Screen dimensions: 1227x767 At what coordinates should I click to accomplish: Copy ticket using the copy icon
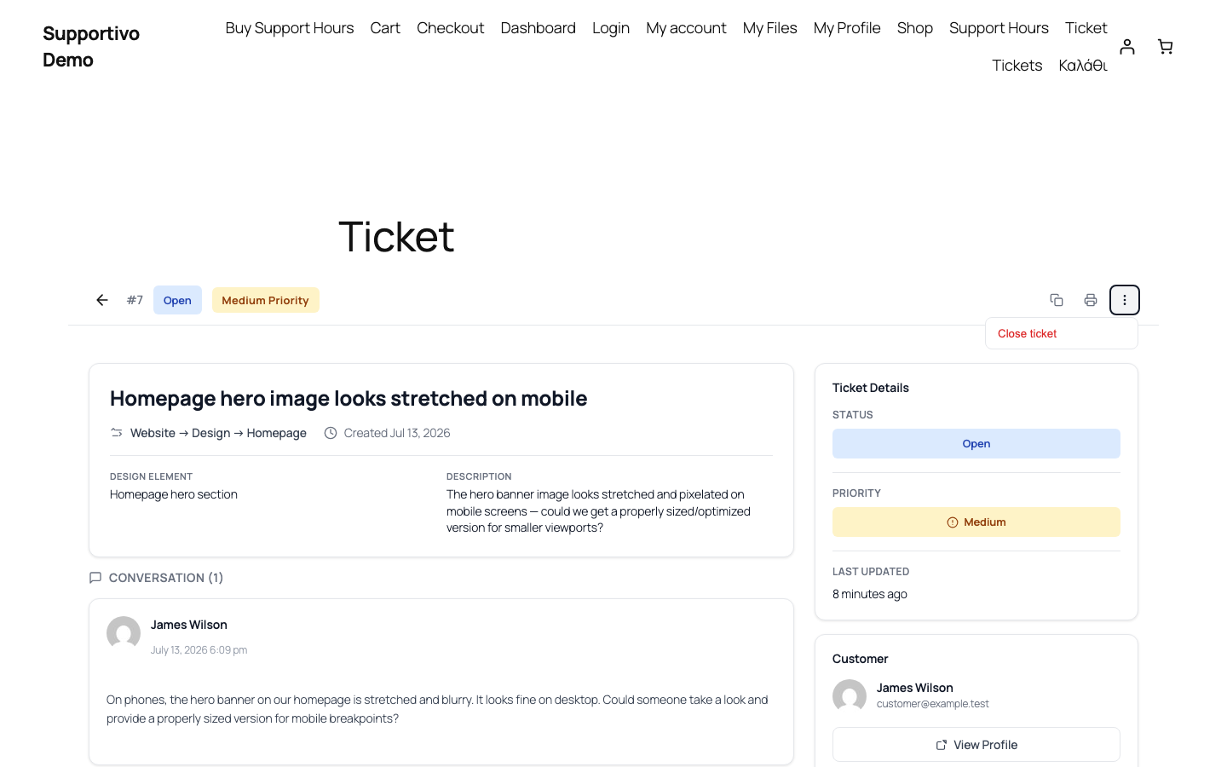(x=1057, y=300)
